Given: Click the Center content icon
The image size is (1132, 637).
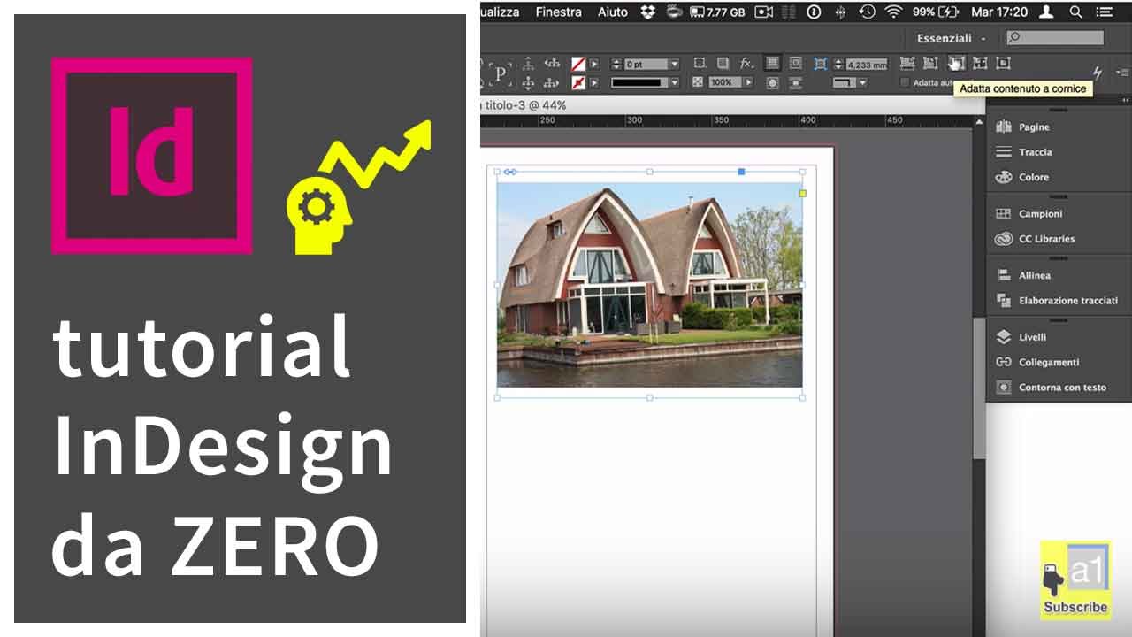Looking at the screenshot, I should point(1003,63).
